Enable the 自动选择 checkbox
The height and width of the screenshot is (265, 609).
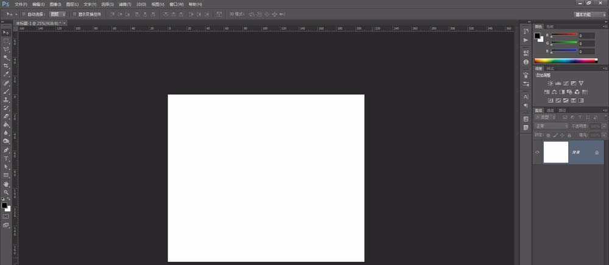[23, 13]
